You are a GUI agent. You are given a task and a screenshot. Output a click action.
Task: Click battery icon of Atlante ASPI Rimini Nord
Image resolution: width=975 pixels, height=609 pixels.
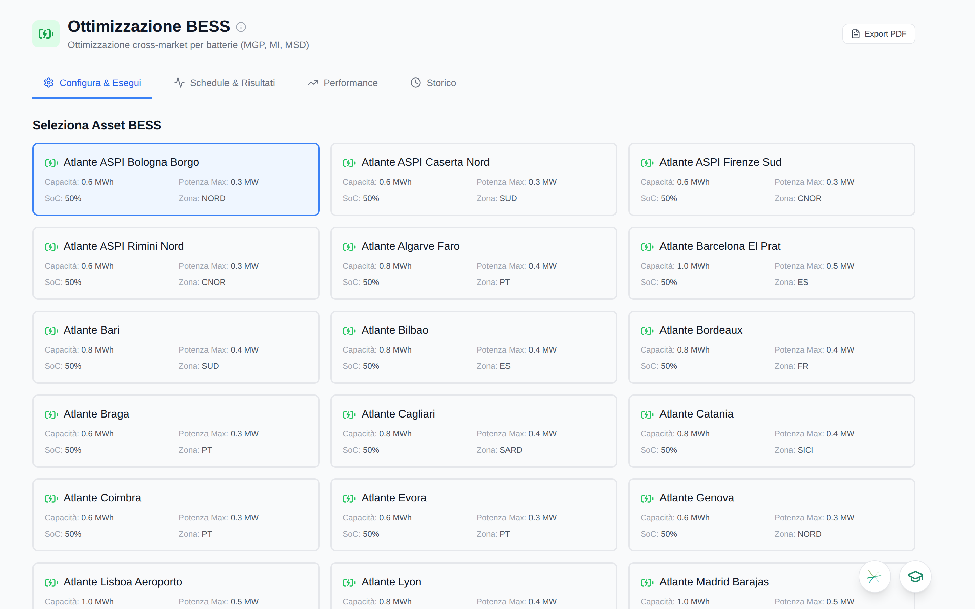(51, 247)
